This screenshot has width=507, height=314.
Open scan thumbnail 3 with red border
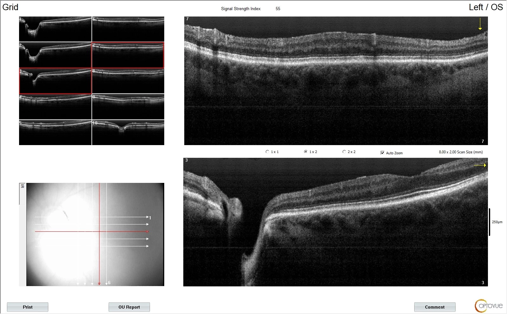pos(55,81)
